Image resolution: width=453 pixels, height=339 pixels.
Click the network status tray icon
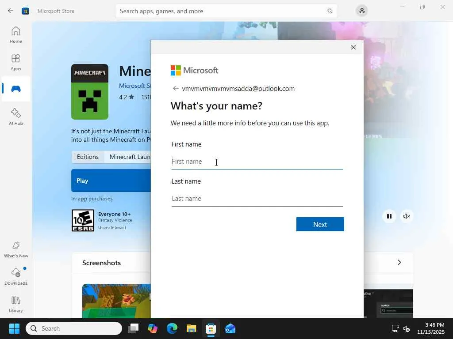(x=395, y=328)
